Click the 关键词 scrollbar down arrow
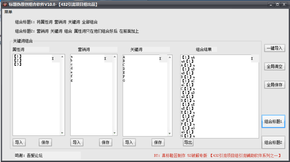 tap(169, 133)
